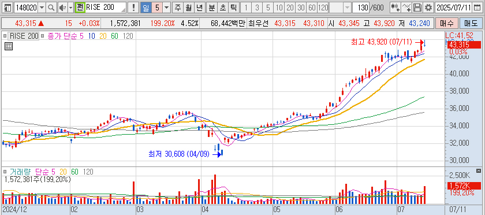485x215 pixels.
Task: Click the blue 10 moving average legend
Action: [92, 36]
